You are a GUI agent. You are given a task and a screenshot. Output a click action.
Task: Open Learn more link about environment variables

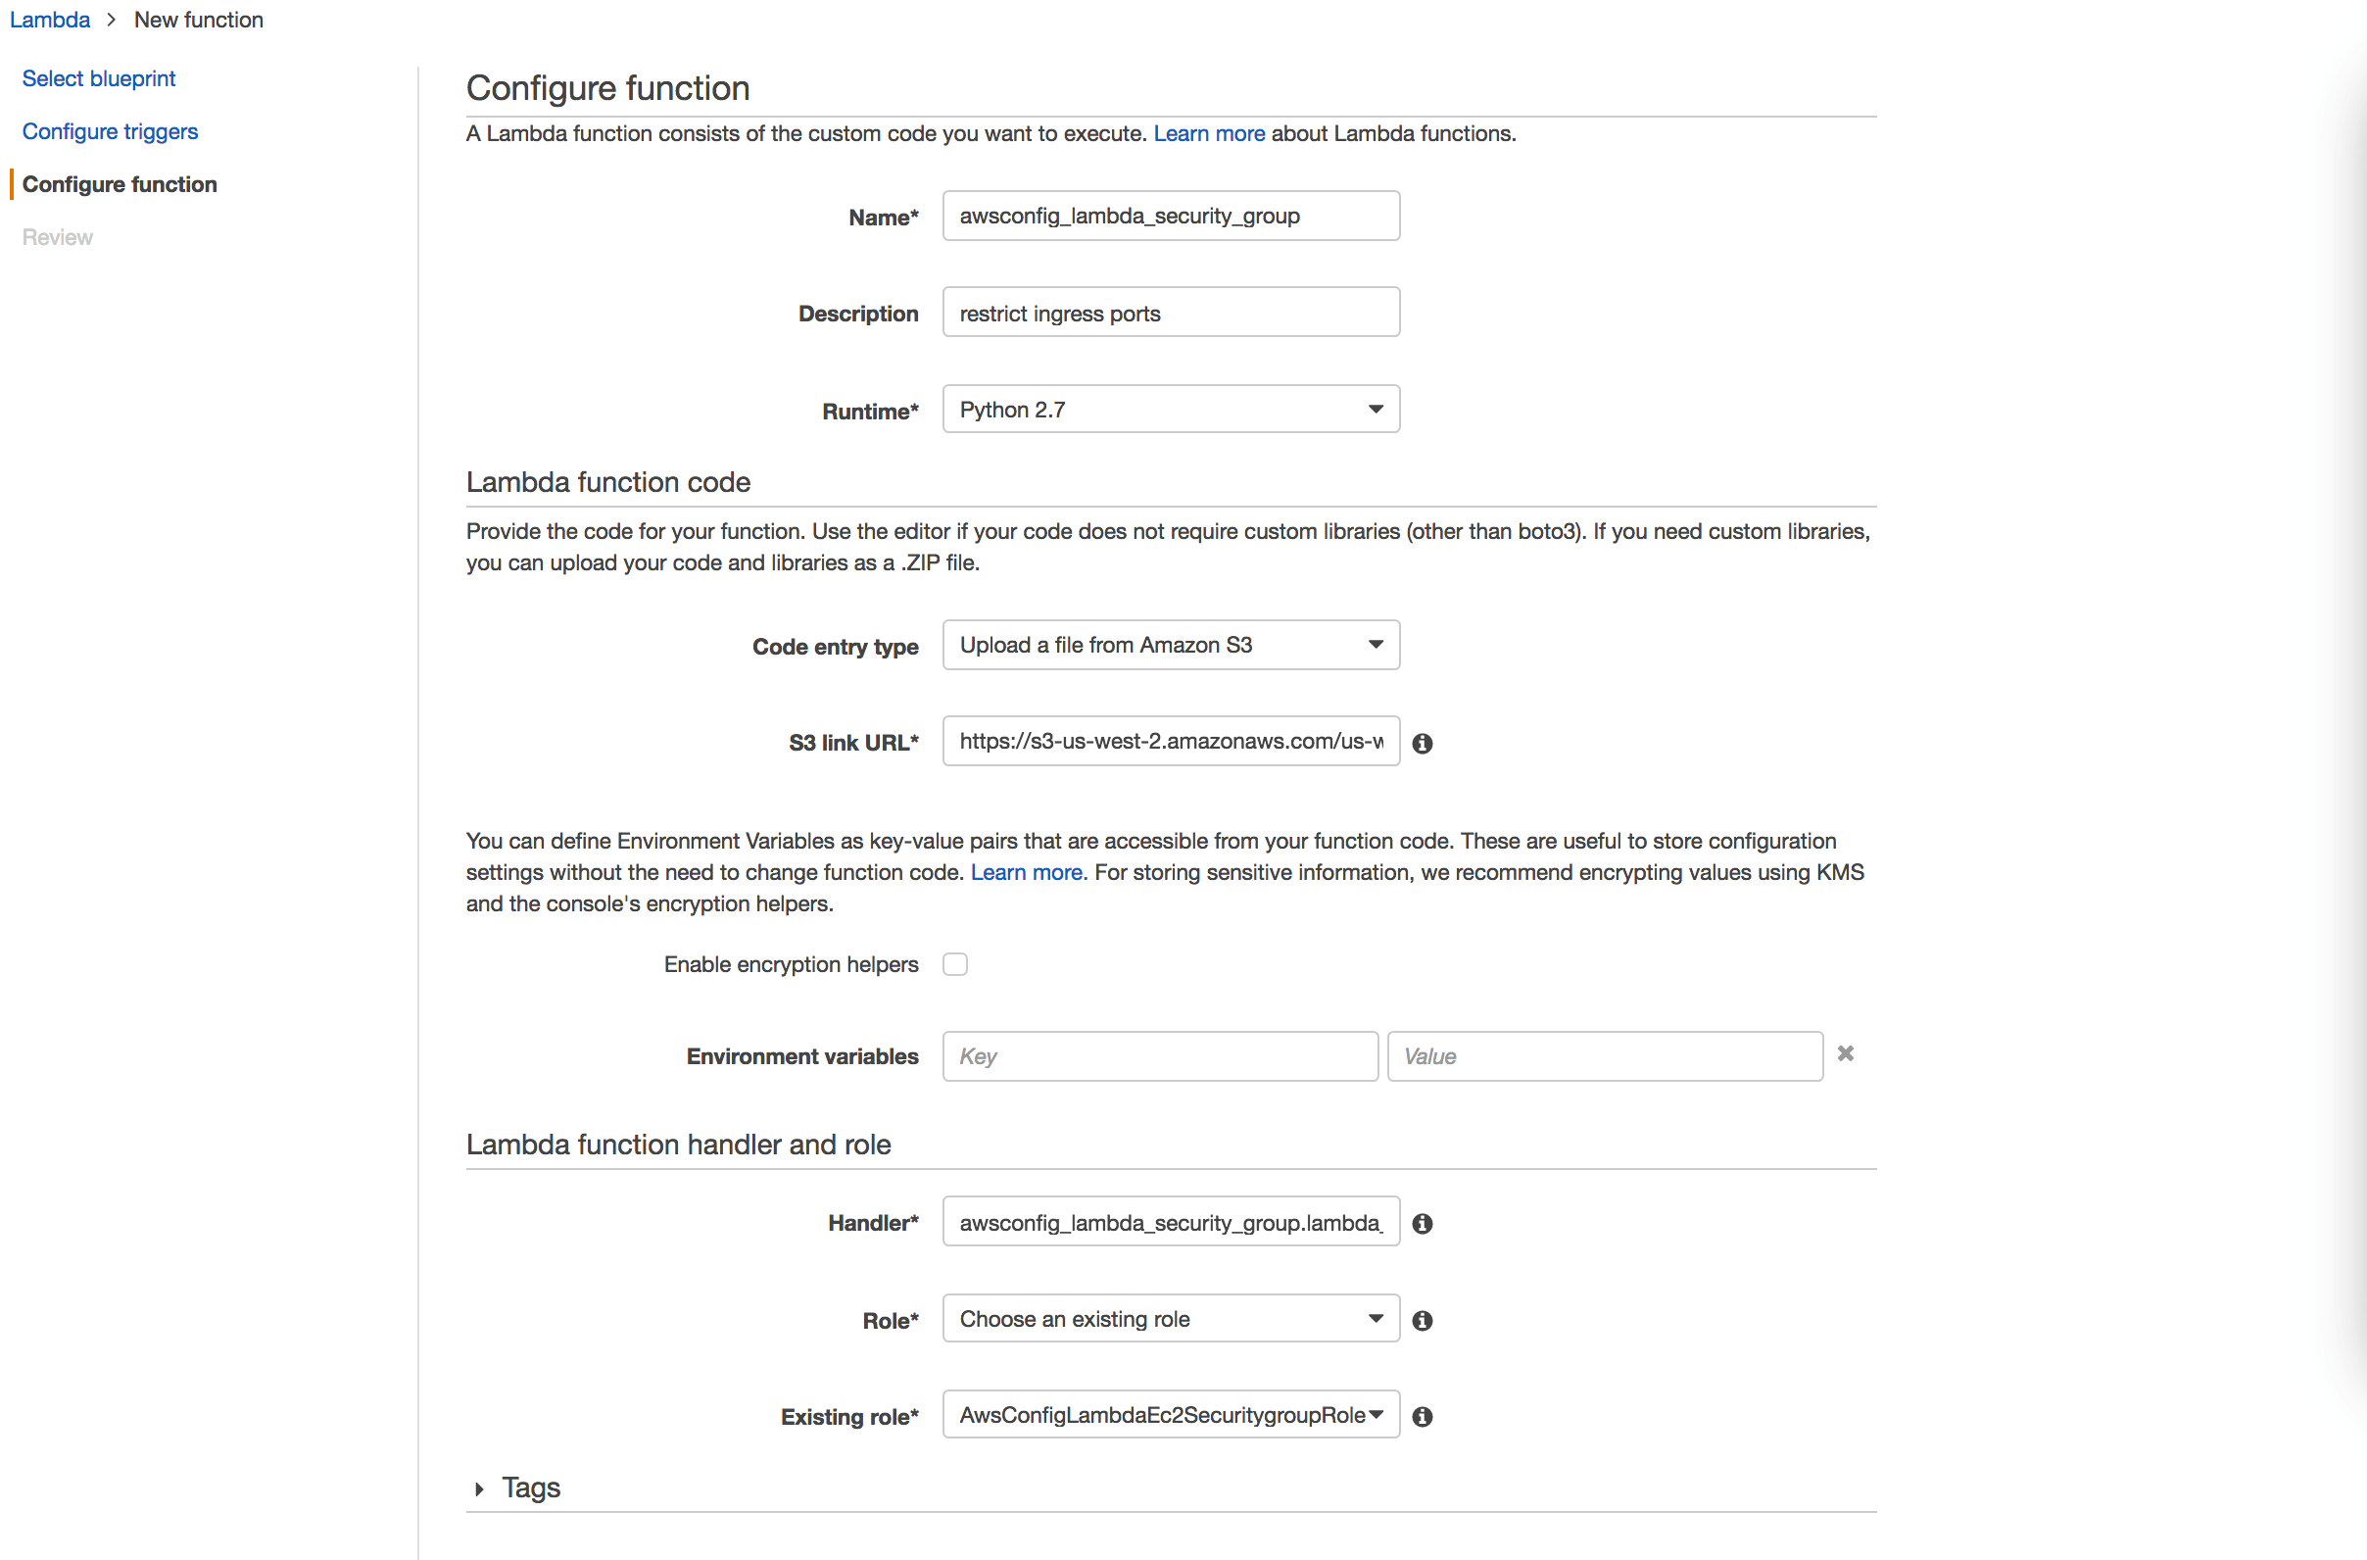point(1027,872)
